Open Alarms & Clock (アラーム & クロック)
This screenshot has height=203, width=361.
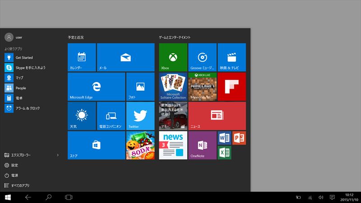point(32,108)
